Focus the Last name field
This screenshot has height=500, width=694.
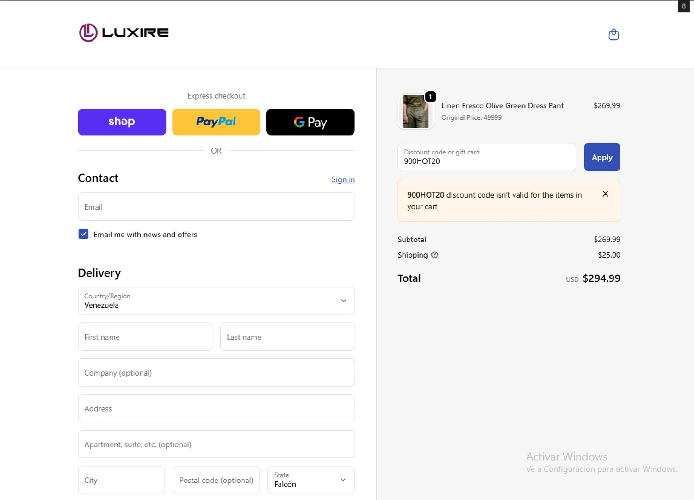287,337
